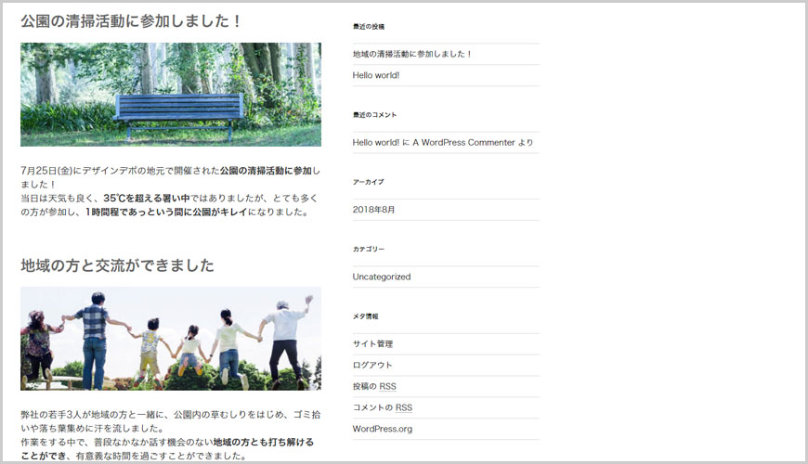Visit the WordPress.org link
Image resolution: width=808 pixels, height=464 pixels.
pyautogui.click(x=382, y=429)
